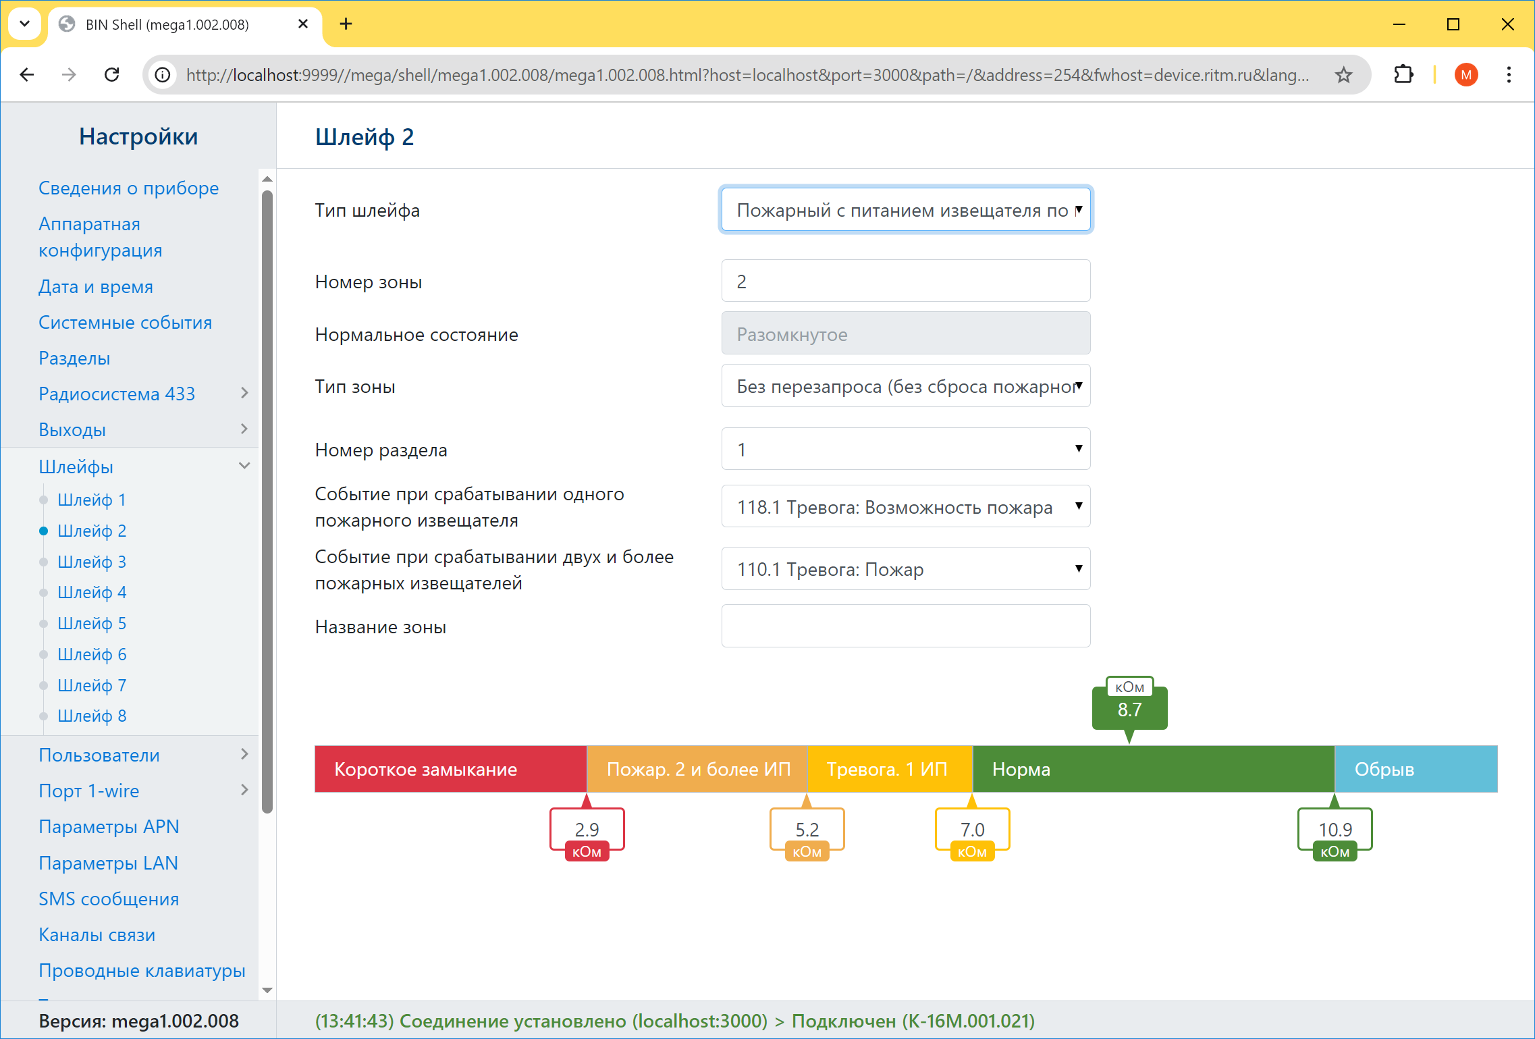Image resolution: width=1535 pixels, height=1039 pixels.
Task: Click the disabled Разомкнутое field
Action: point(906,333)
